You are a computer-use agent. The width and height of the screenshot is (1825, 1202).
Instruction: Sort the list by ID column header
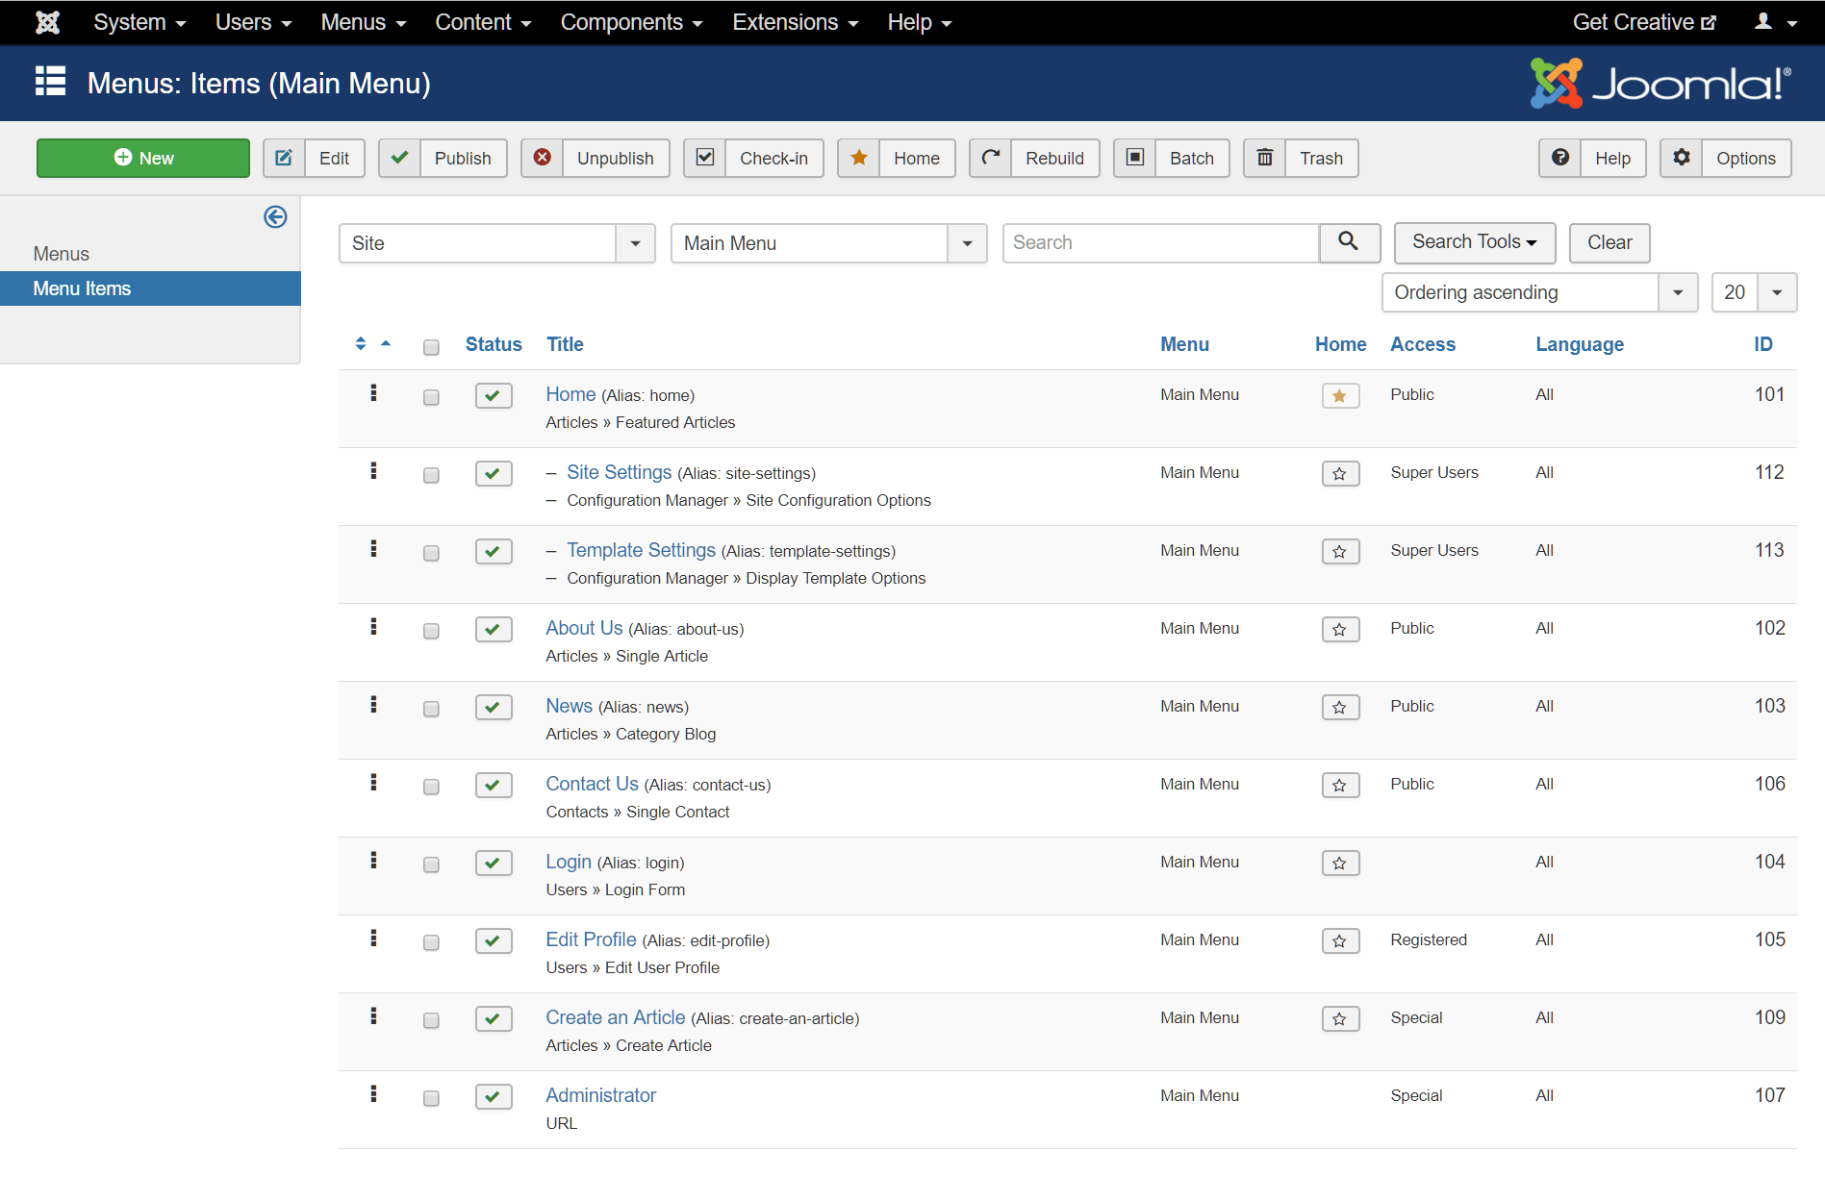tap(1762, 344)
